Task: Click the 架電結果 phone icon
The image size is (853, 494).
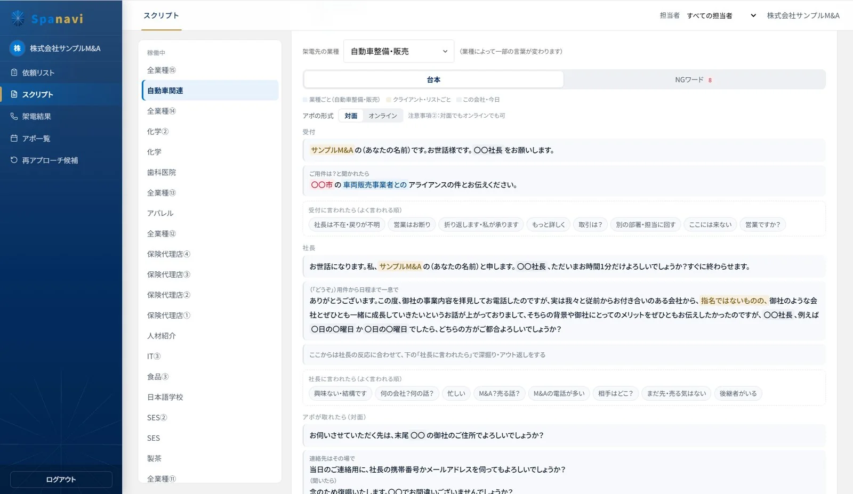Action: pos(14,116)
